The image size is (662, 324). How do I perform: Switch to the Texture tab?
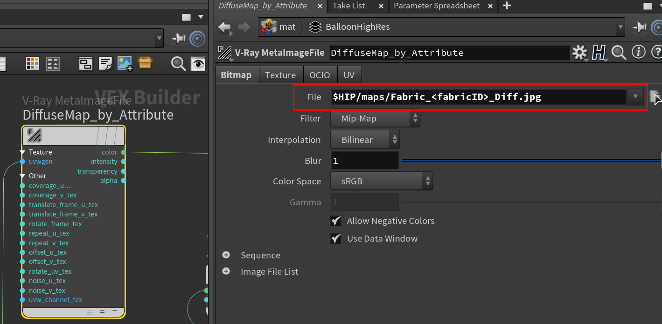280,75
